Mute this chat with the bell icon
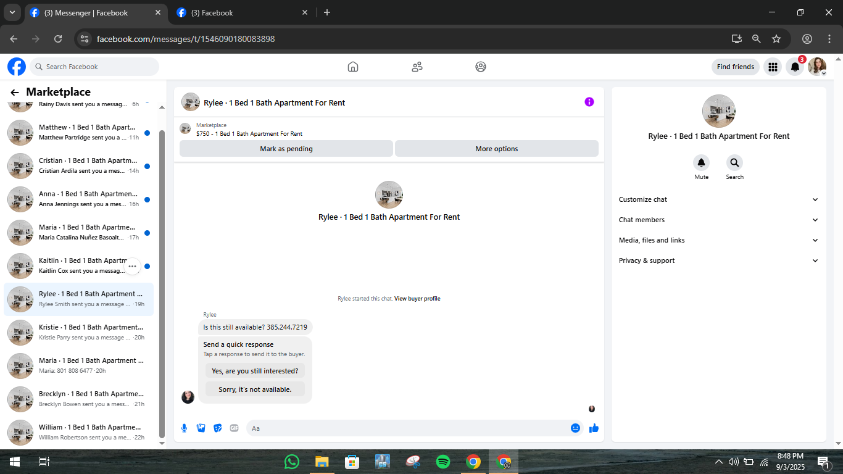This screenshot has width=843, height=474. 702,163
